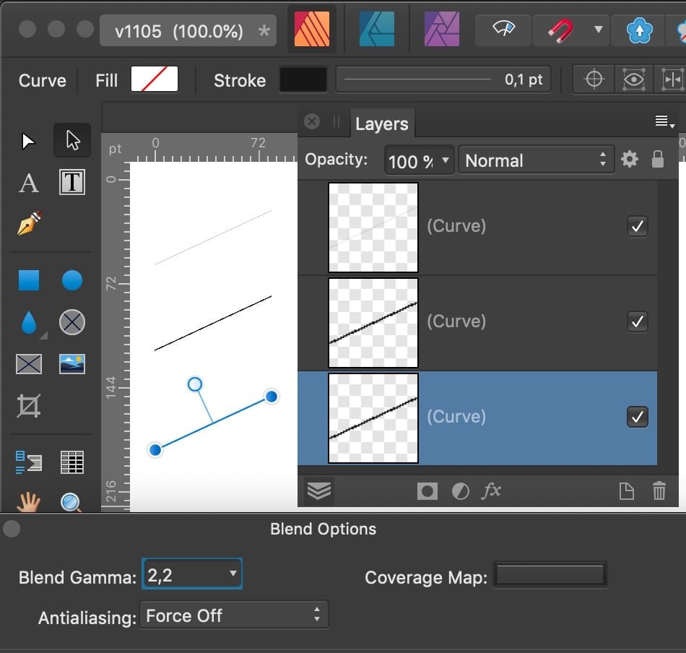This screenshot has height=653, width=686.
Task: Open the Antialiasing dropdown
Action: [234, 615]
